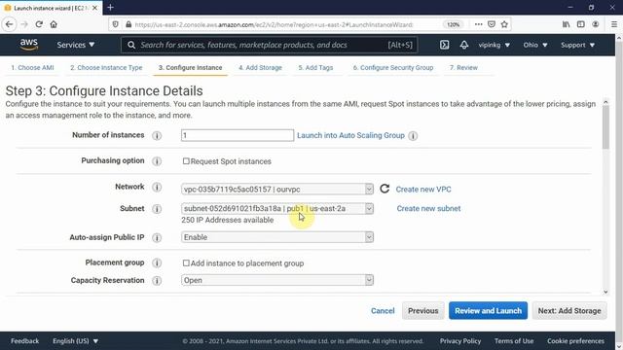Viewport: 623px width, 350px height.
Task: Go to step 4 Add Storage
Action: 260,67
